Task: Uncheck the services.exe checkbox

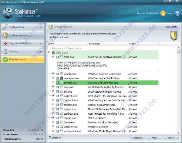Action: pos(57,83)
